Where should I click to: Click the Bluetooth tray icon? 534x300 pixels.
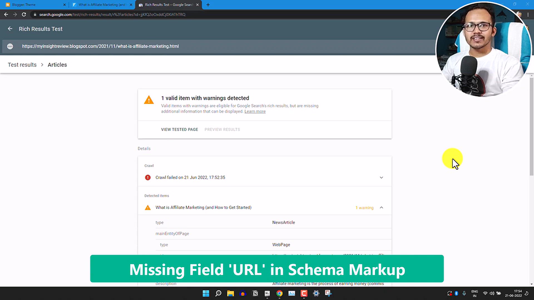pos(456,293)
